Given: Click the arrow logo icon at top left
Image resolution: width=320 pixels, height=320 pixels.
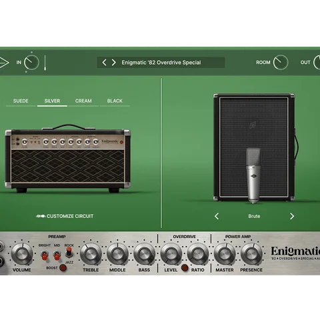Looking at the screenshot, I should [4, 63].
